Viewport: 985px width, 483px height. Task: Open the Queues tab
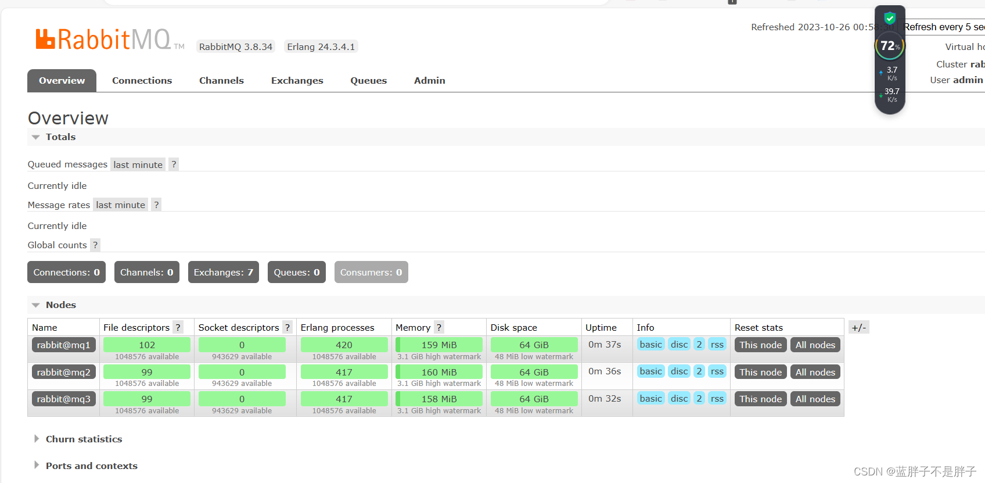coord(368,81)
